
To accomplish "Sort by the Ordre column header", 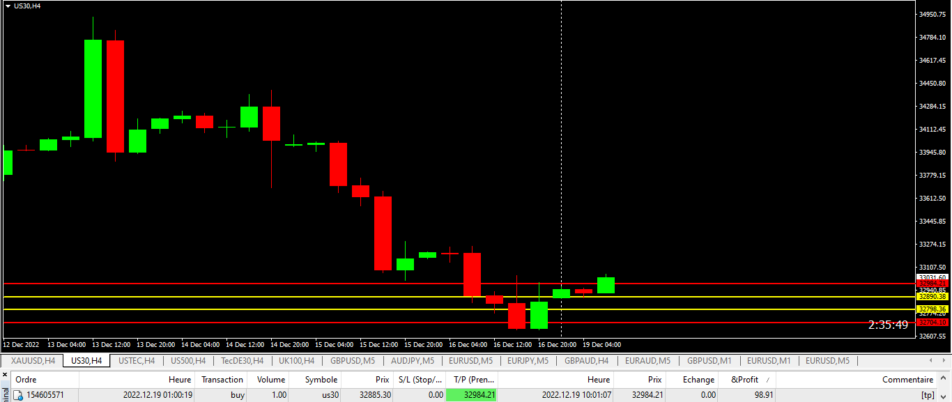I will [44, 380].
